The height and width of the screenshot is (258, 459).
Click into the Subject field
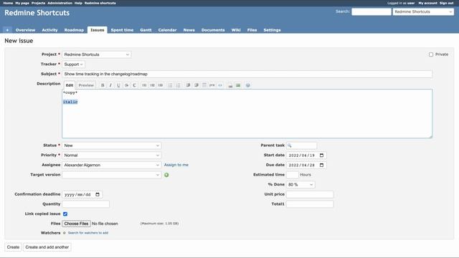tap(247, 74)
